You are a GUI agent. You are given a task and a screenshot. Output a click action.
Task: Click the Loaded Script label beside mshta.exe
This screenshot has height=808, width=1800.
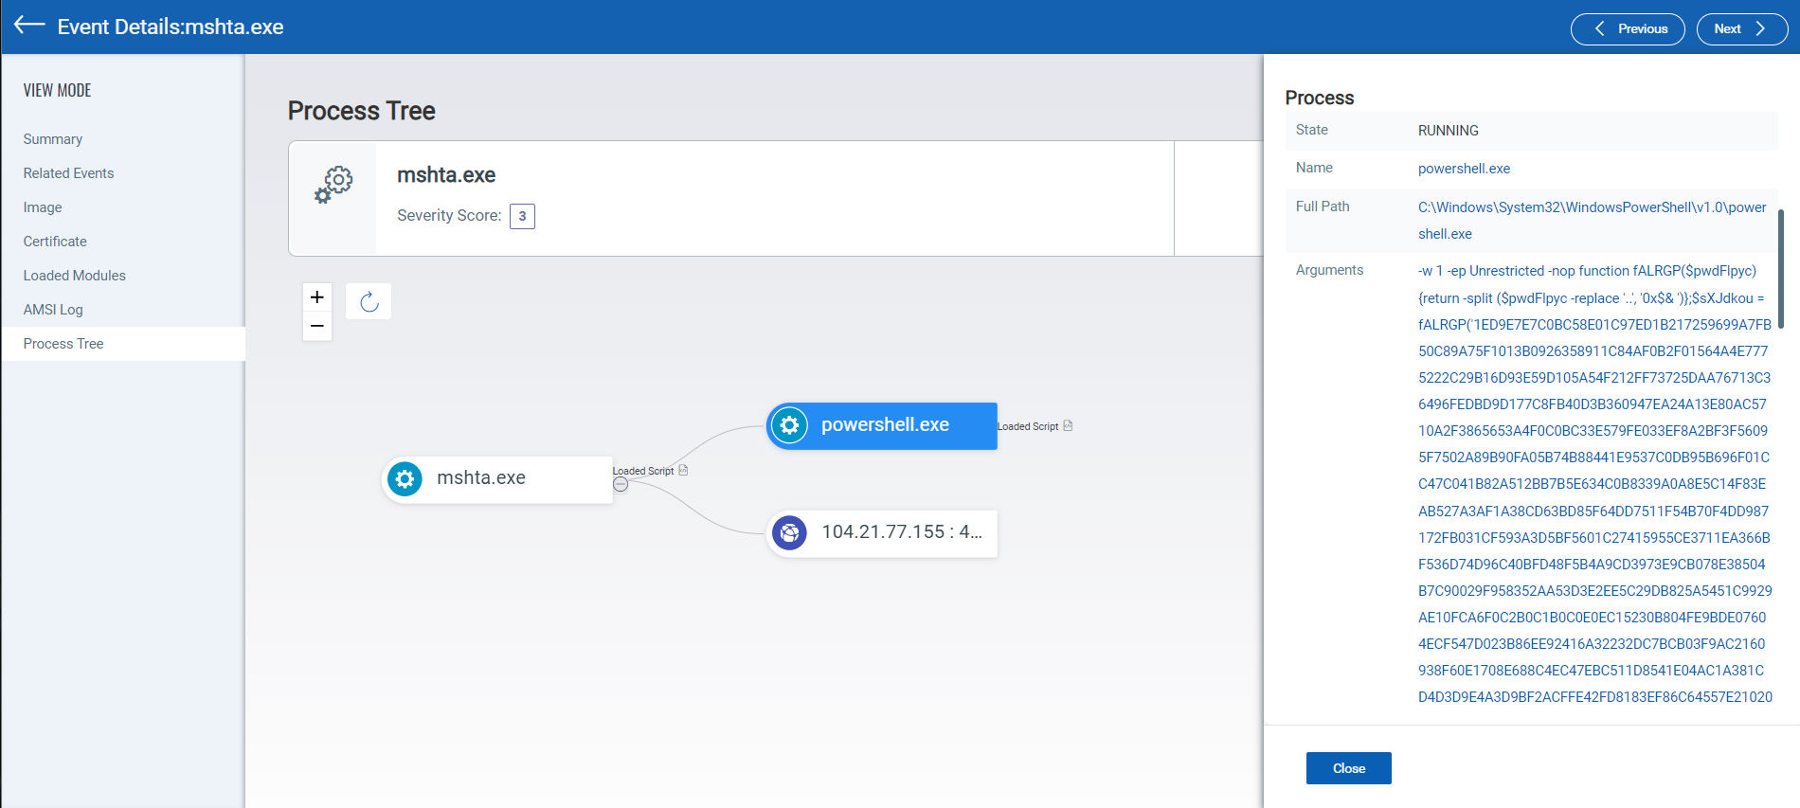[643, 471]
